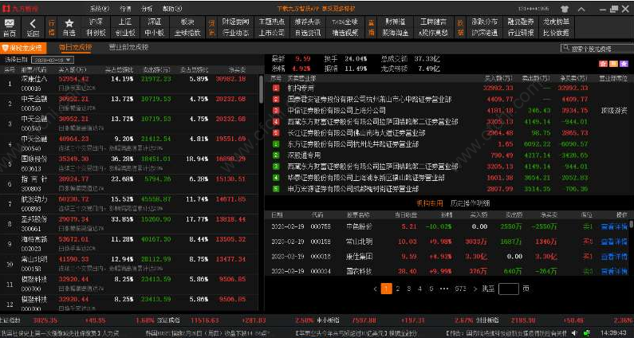Click the previous page arrow

point(376,289)
